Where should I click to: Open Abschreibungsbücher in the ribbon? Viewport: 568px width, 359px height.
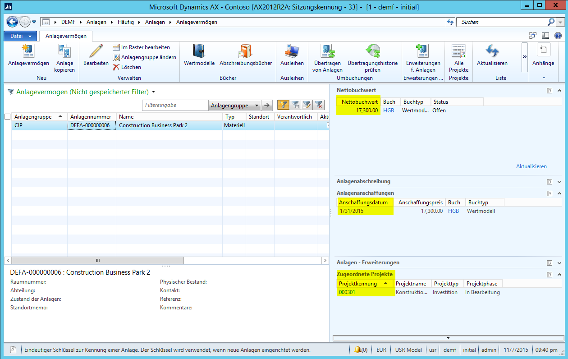[x=246, y=51]
